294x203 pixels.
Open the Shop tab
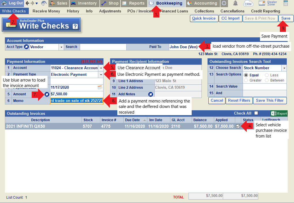tap(110, 3)
